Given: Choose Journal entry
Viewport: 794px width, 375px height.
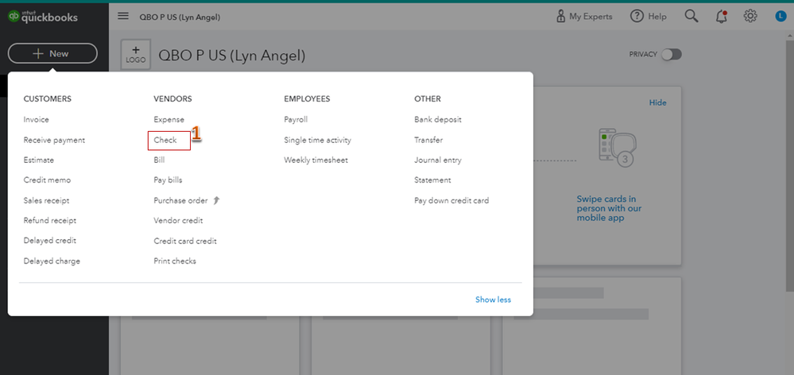Looking at the screenshot, I should (x=438, y=160).
